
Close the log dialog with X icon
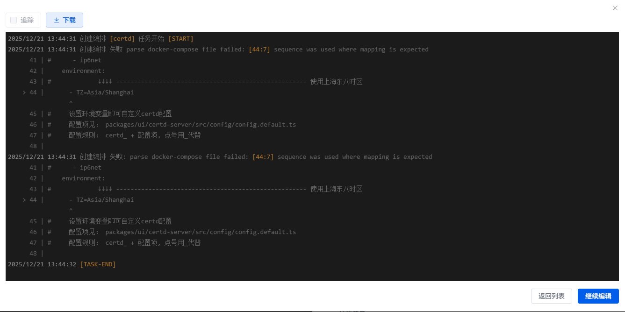click(615, 8)
